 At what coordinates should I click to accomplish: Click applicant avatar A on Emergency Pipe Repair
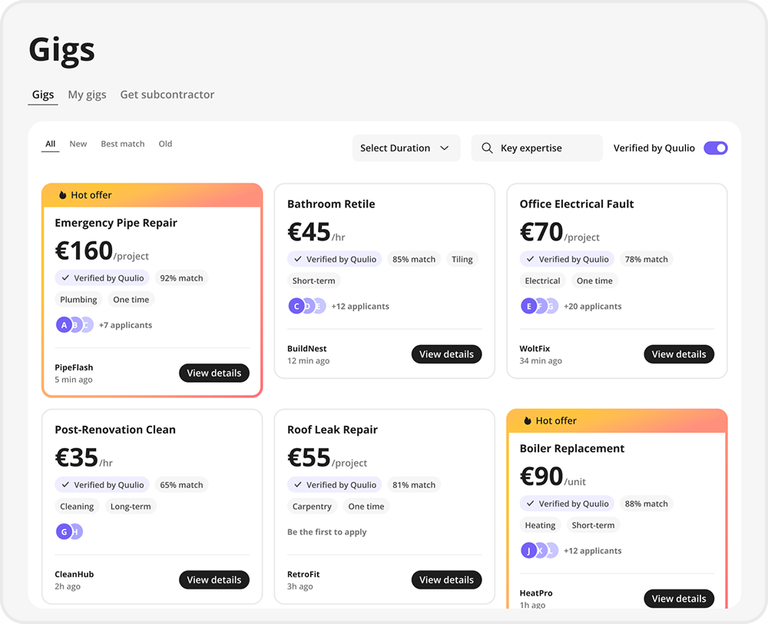click(x=65, y=325)
